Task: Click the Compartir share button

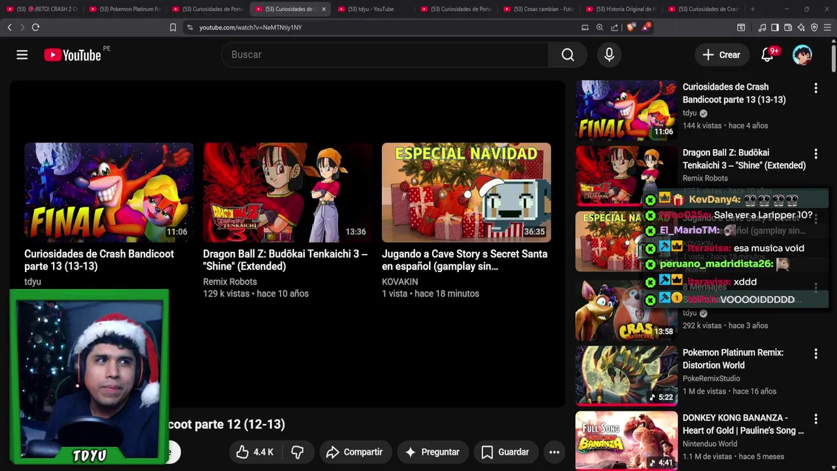Action: [x=354, y=452]
